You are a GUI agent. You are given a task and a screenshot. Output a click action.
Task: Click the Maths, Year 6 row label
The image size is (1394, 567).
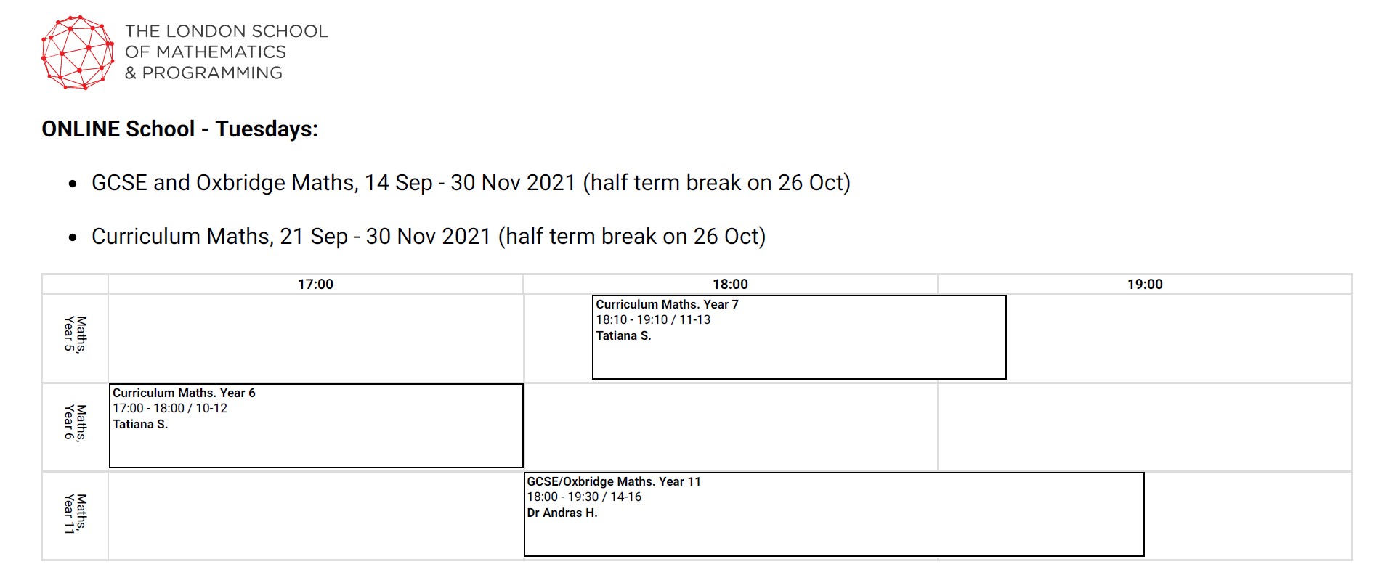coord(75,423)
